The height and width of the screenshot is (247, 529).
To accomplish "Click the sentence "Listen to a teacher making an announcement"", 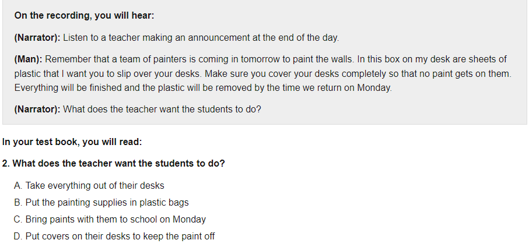I will pyautogui.click(x=201, y=38).
